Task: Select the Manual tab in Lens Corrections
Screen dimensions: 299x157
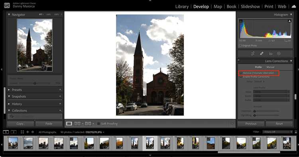Action: (270, 67)
